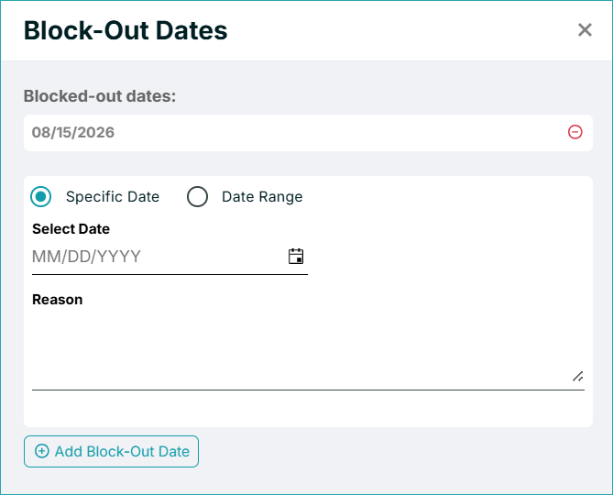Close the Block-Out Dates dialog
This screenshot has height=495, width=613.
585,29
